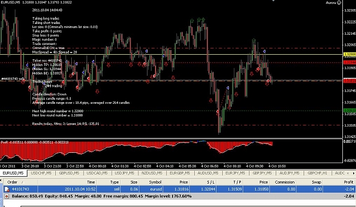Open the GBPUSD,M5 chart tab
356x207 pixels.
tap(69, 173)
